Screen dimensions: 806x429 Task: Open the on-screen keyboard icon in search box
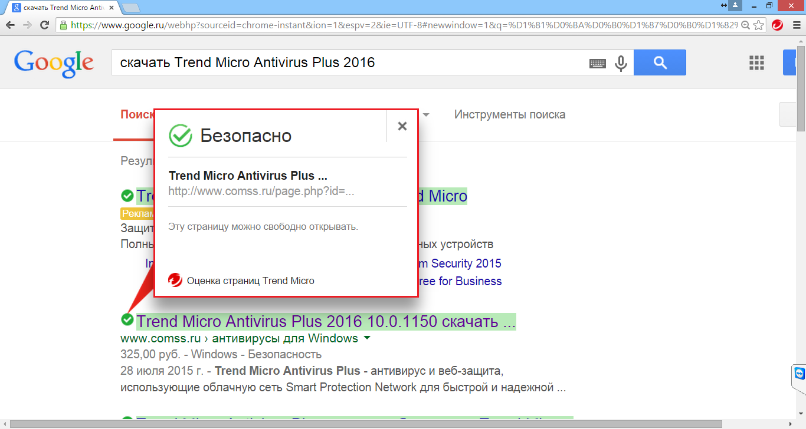[x=598, y=63]
